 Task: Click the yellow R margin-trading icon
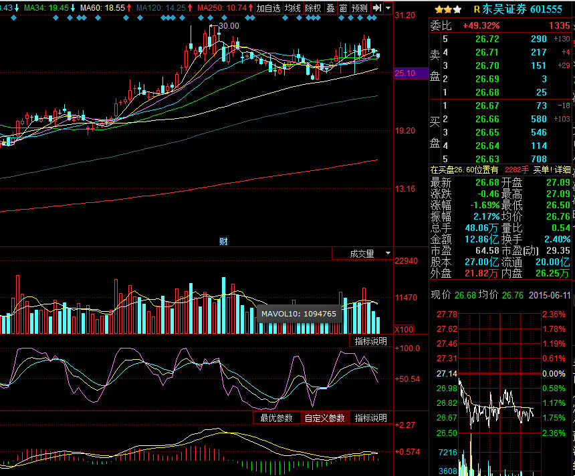[477, 9]
